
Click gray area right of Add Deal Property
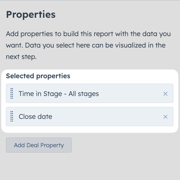(x=125, y=145)
